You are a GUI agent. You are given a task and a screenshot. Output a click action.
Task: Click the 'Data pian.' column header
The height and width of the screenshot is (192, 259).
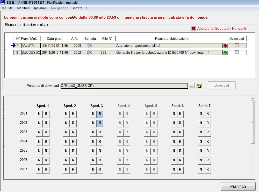54,39
